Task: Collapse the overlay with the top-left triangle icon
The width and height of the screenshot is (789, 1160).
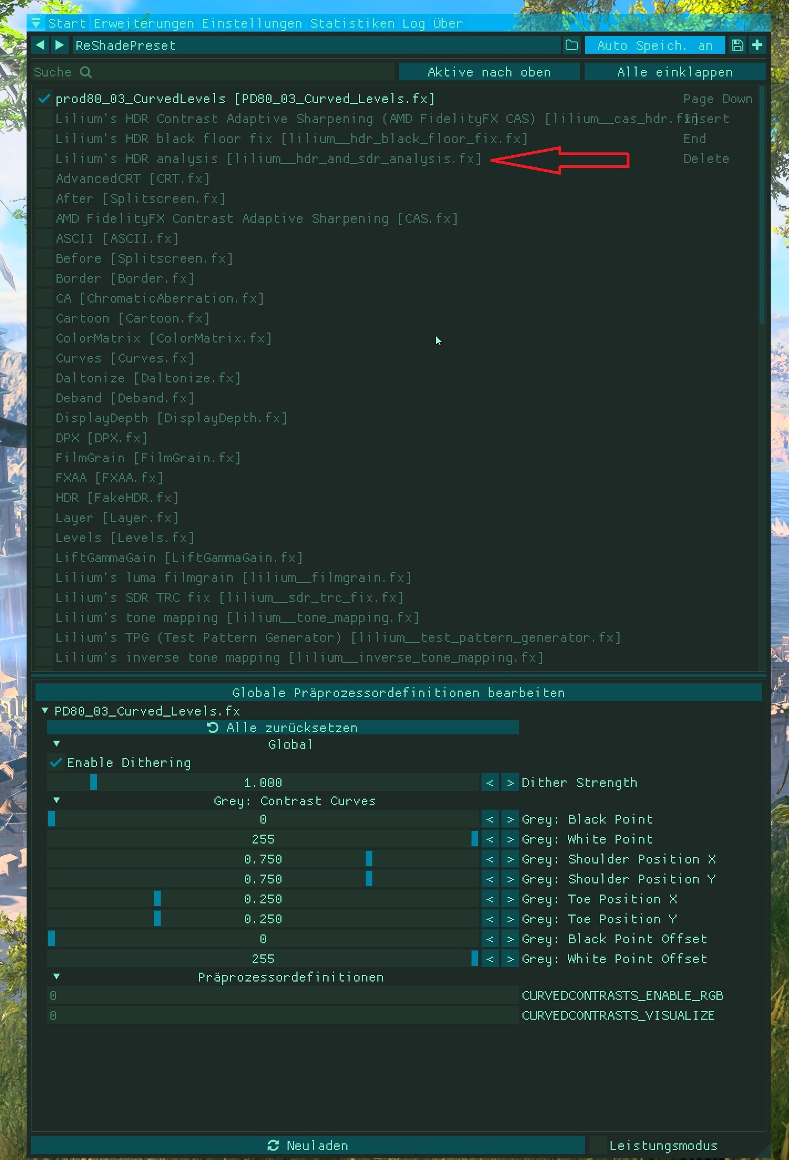Action: click(36, 23)
